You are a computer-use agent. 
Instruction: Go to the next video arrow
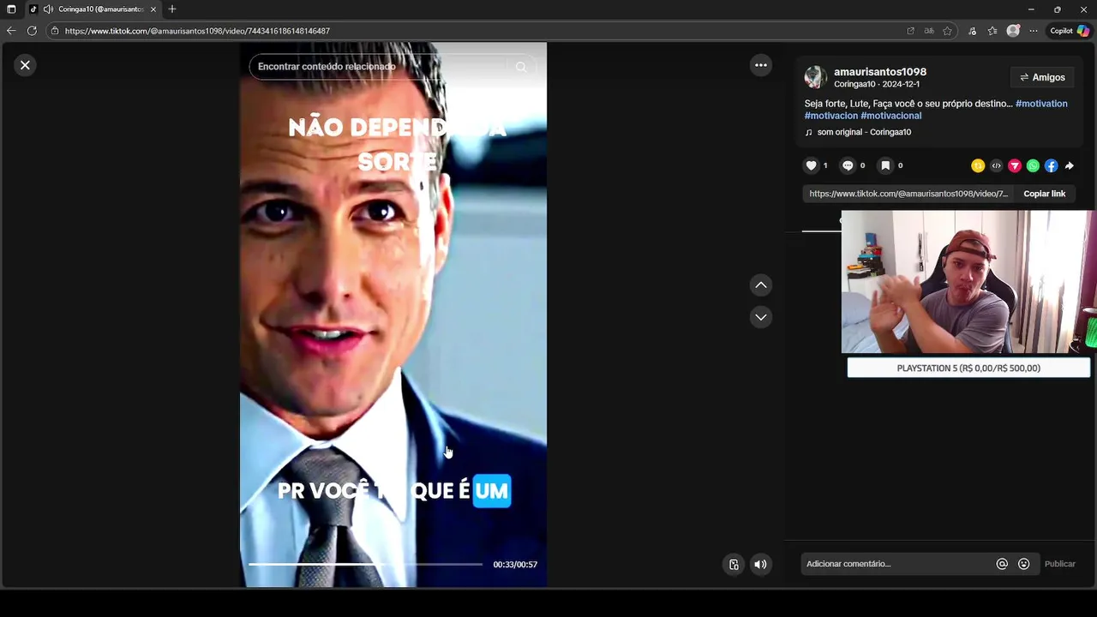760,317
